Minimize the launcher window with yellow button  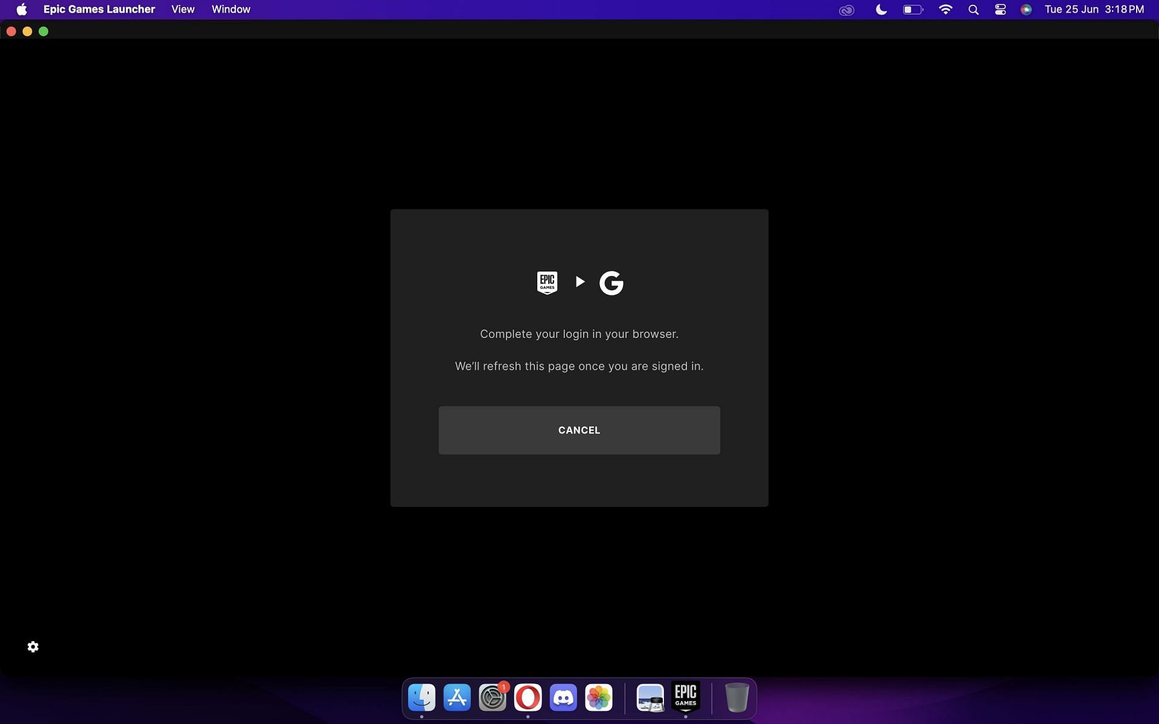27,31
